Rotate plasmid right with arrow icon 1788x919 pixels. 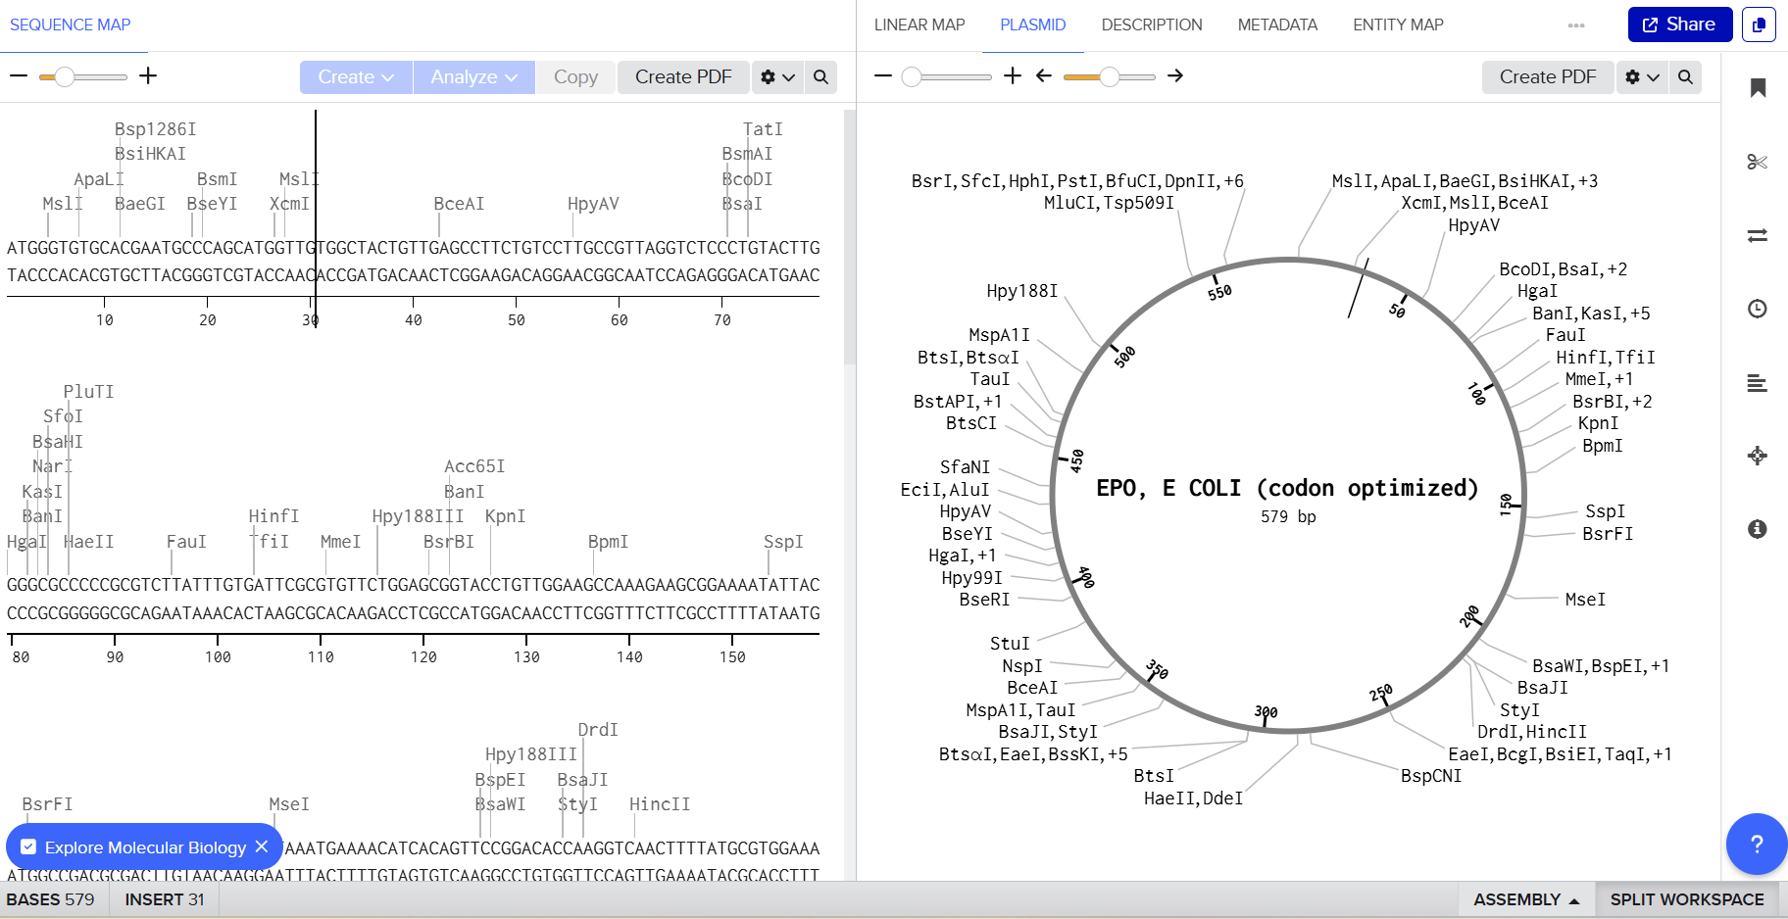pyautogui.click(x=1175, y=76)
